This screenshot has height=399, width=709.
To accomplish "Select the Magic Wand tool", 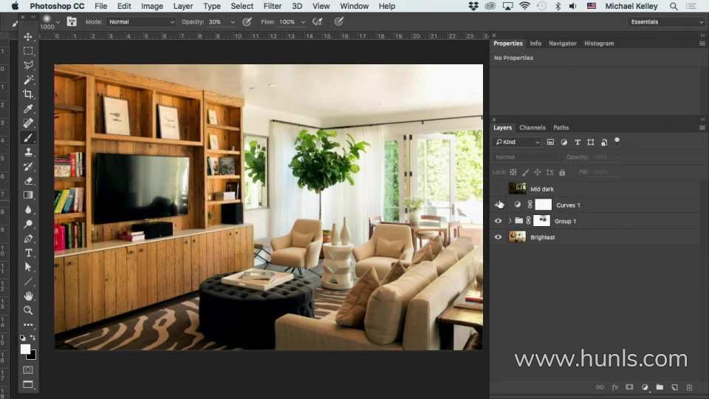I will click(x=28, y=80).
